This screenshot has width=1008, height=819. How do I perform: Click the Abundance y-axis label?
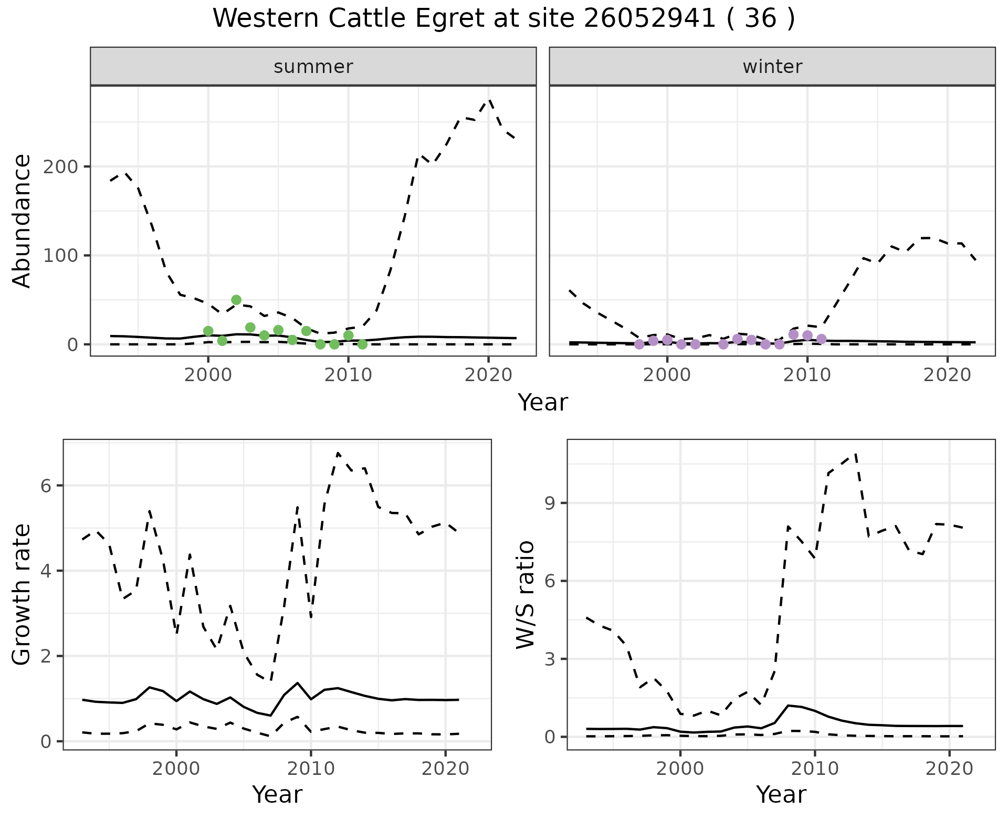tap(22, 220)
